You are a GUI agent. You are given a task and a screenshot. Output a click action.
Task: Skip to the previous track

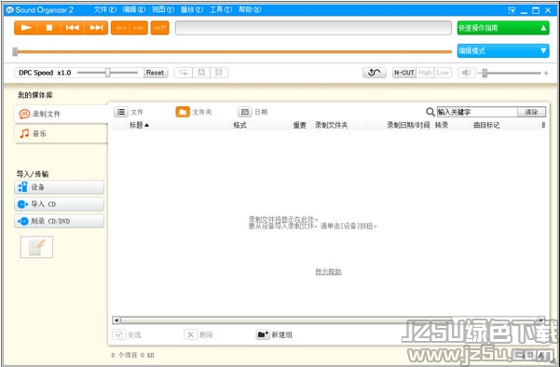tap(73, 28)
